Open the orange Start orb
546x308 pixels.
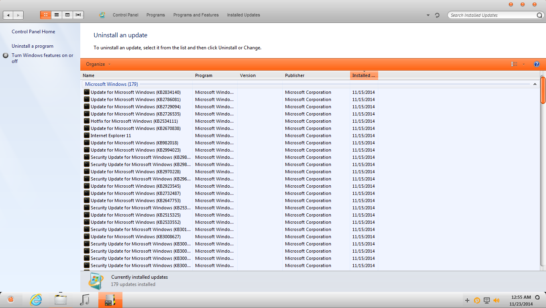click(x=11, y=300)
